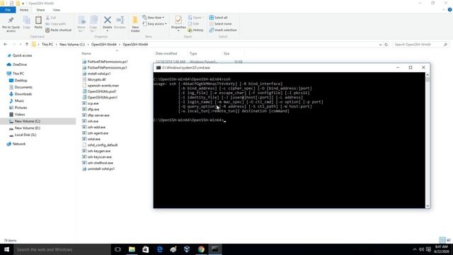Open the Copy to dropdown
Image resolution: width=453 pixels, height=255 pixels.
(x=93, y=24)
